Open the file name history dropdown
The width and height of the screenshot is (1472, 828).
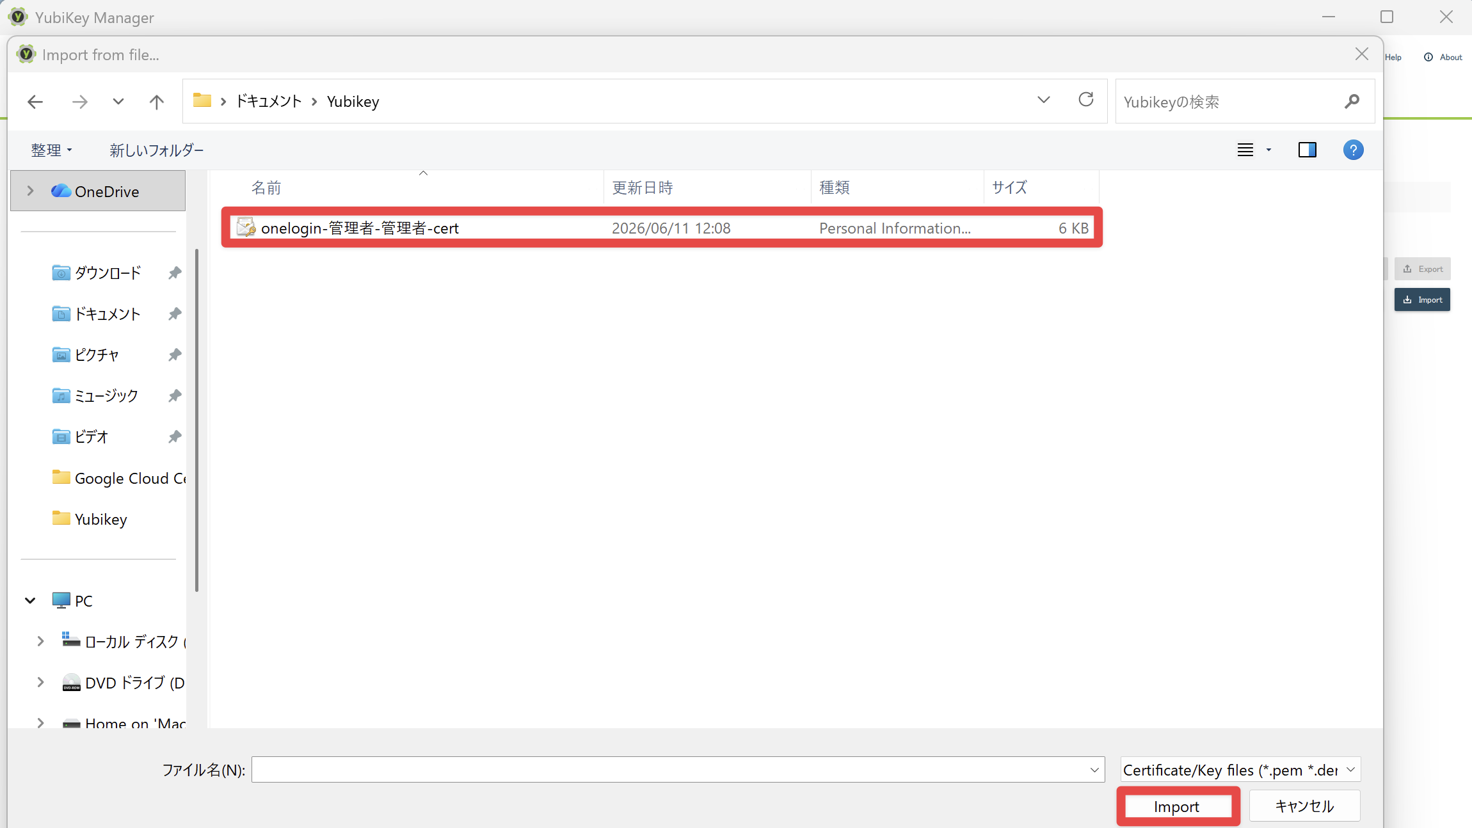(x=1094, y=770)
